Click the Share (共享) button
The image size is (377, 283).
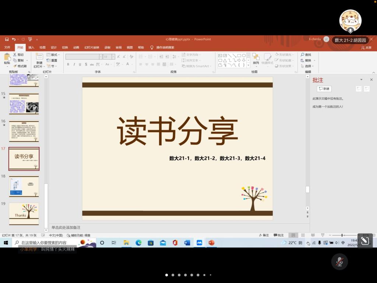[x=366, y=48]
